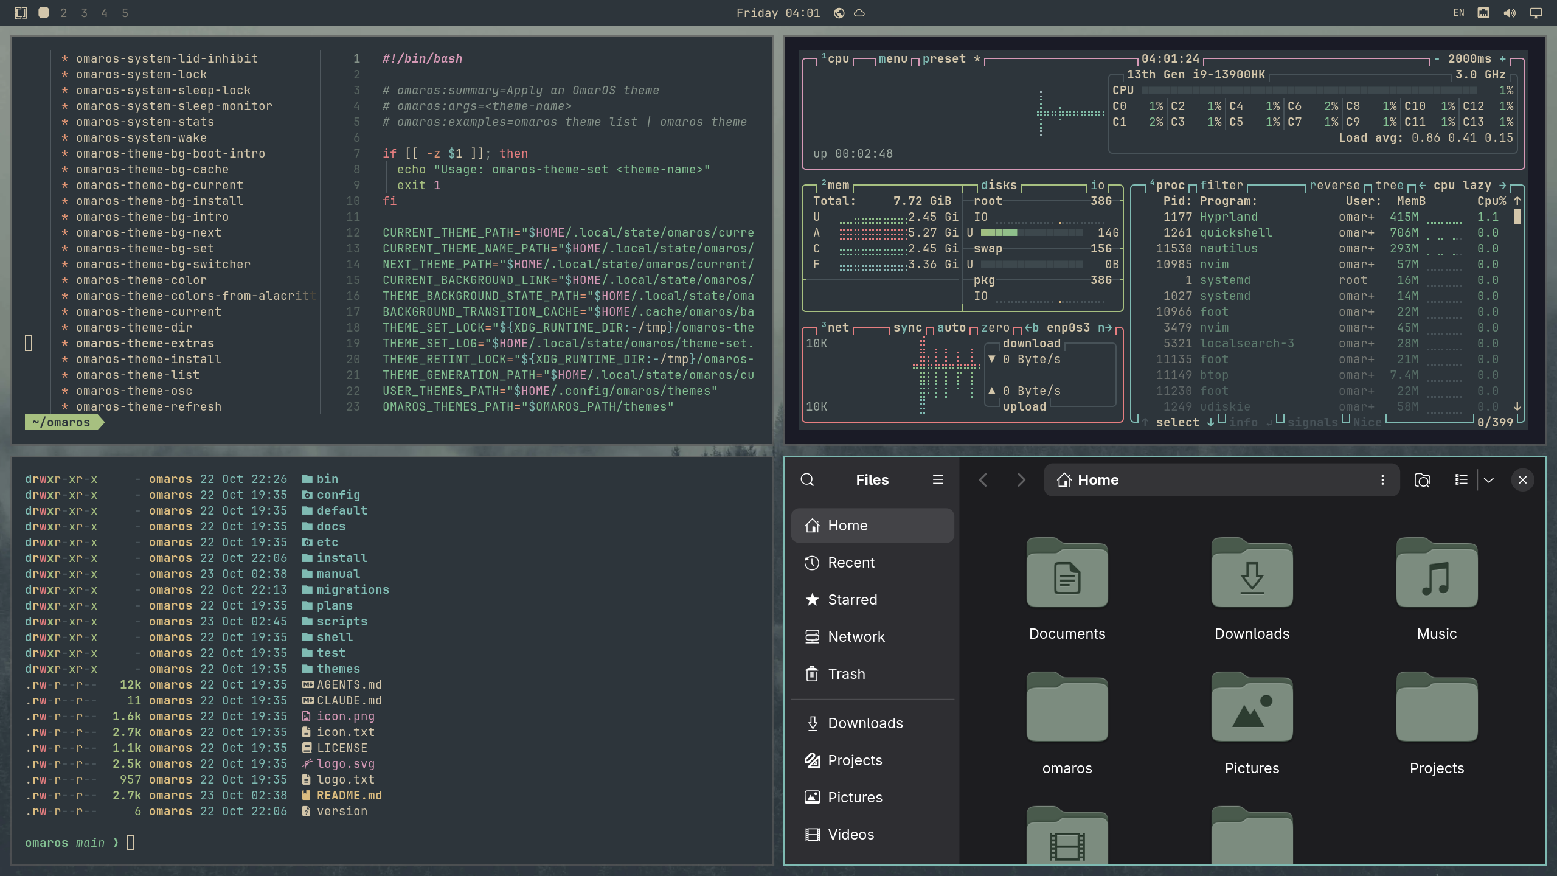
Task: Toggle tree view in btop proc
Action: click(1389, 186)
